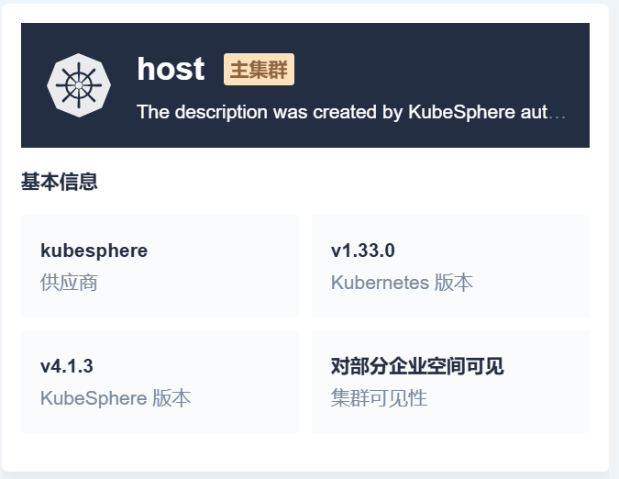The height and width of the screenshot is (479, 619).
Task: Select the v4.1.3 version value
Action: click(x=67, y=366)
